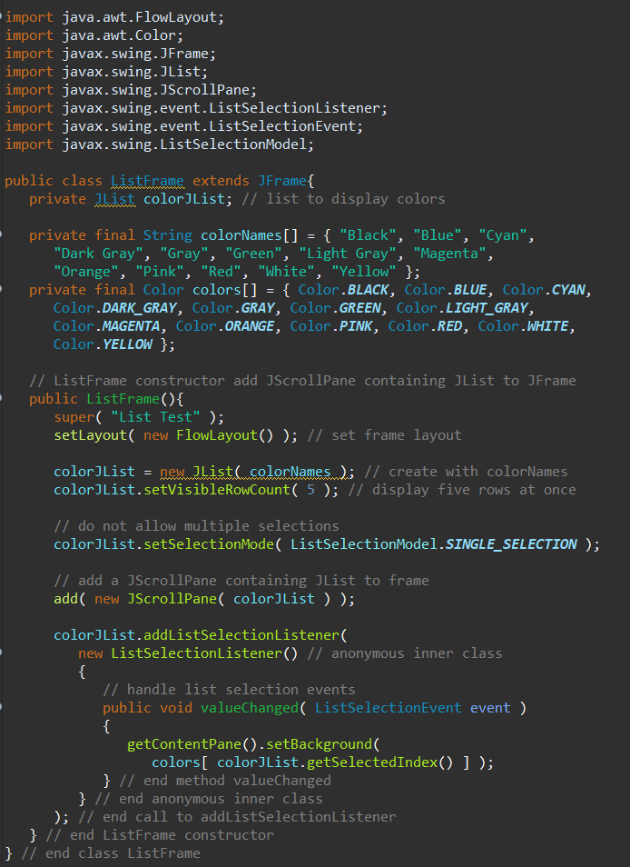Click the comment 'end class ListFrame'
630x867 pixels.
click(x=111, y=854)
